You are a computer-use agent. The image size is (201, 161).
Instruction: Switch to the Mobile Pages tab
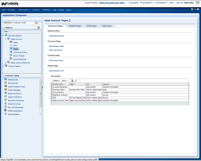pos(91,26)
